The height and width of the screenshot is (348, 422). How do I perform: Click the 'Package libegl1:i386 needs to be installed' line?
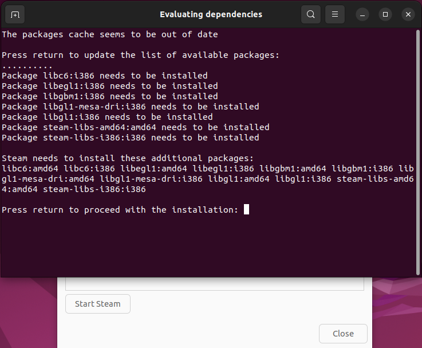point(110,86)
